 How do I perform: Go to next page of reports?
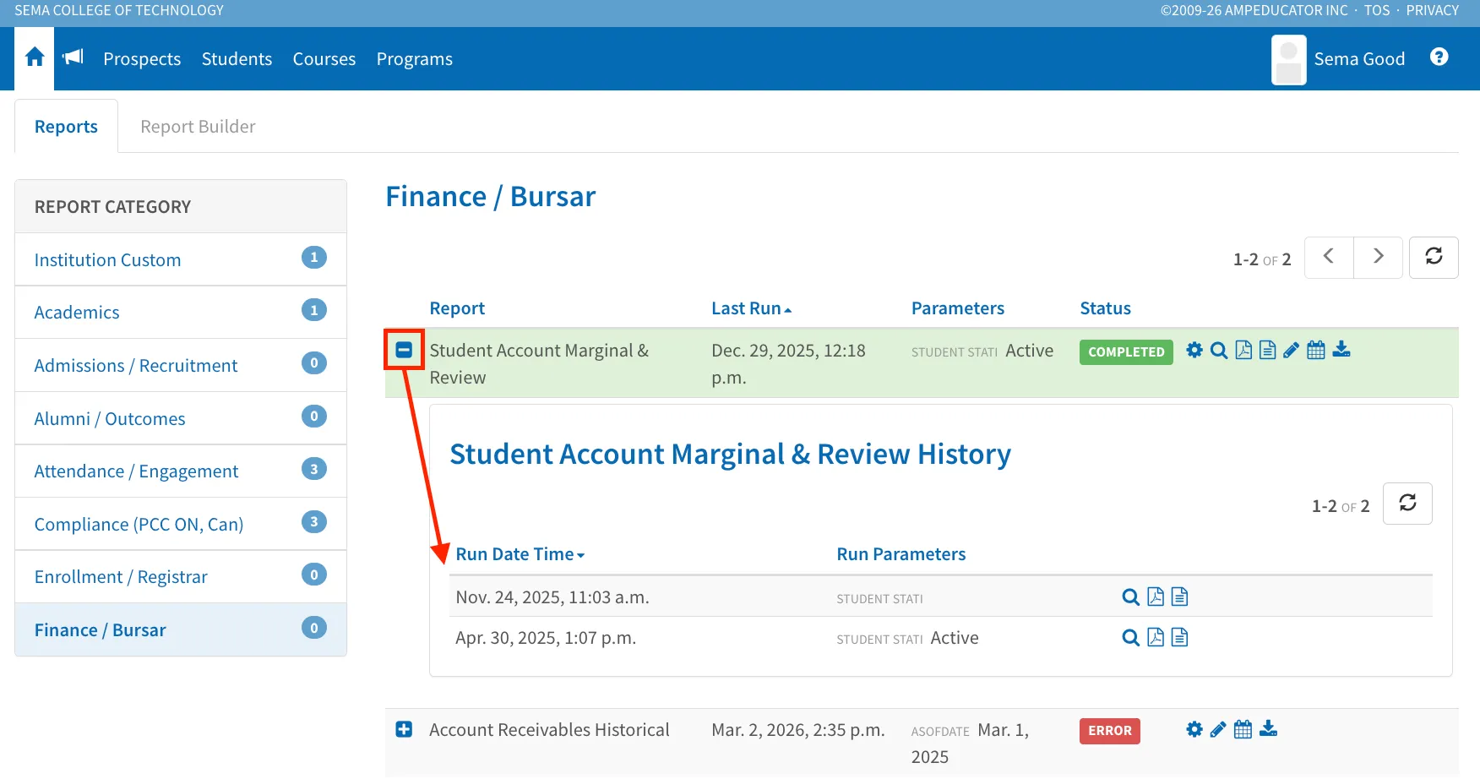[x=1378, y=257]
